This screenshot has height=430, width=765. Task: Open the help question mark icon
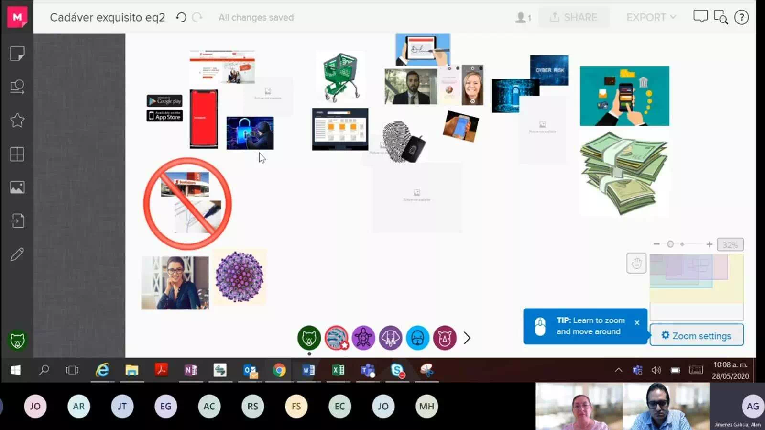coord(741,18)
